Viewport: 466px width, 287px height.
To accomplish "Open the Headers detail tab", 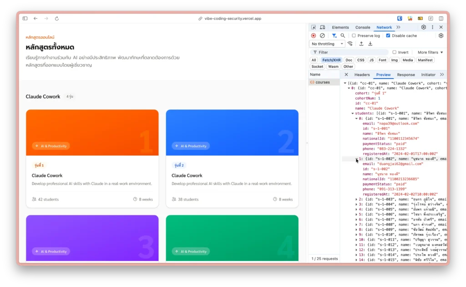I will coord(362,75).
